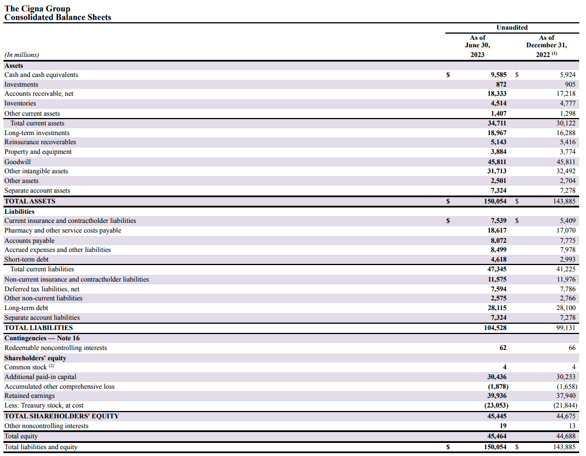Select the other assets value '2,501'

498,181
